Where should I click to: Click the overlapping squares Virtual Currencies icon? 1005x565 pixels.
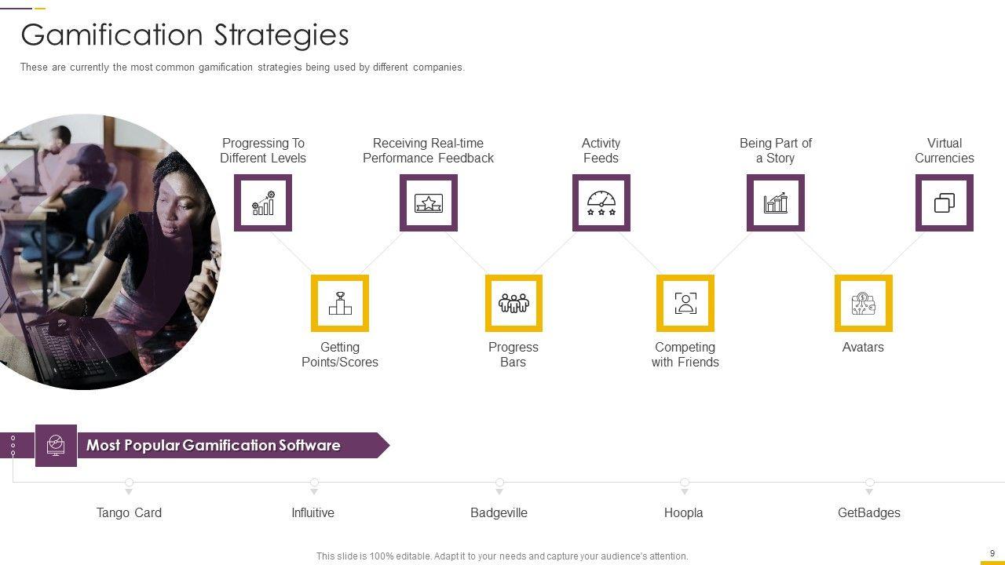(x=945, y=203)
